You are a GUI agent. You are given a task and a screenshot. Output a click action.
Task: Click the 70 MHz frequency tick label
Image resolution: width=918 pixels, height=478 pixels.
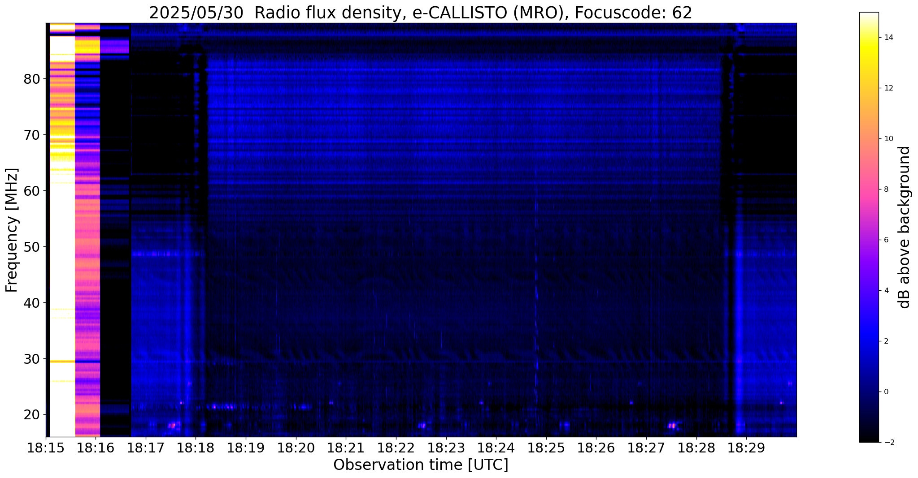[32, 135]
